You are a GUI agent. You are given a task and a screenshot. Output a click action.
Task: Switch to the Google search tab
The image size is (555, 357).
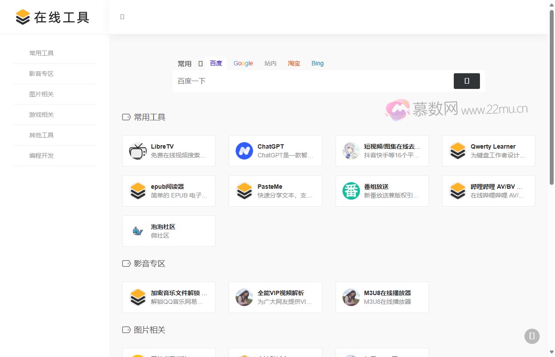[243, 63]
